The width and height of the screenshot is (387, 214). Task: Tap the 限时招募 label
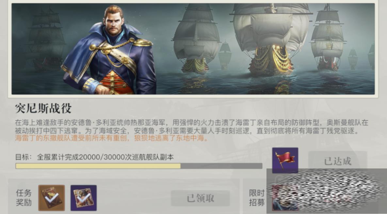tap(257, 198)
